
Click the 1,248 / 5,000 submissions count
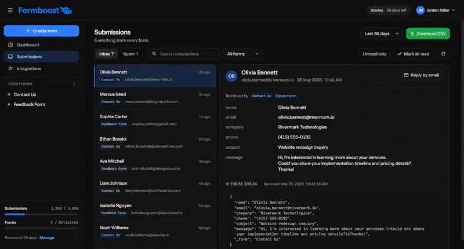click(x=64, y=208)
